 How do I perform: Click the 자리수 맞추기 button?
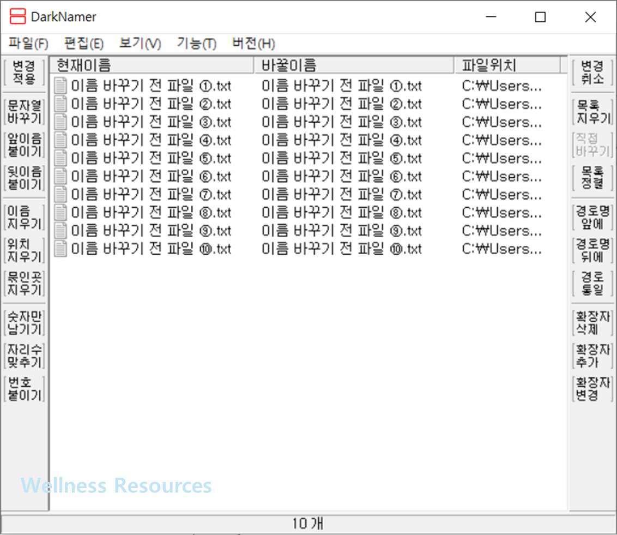point(25,356)
